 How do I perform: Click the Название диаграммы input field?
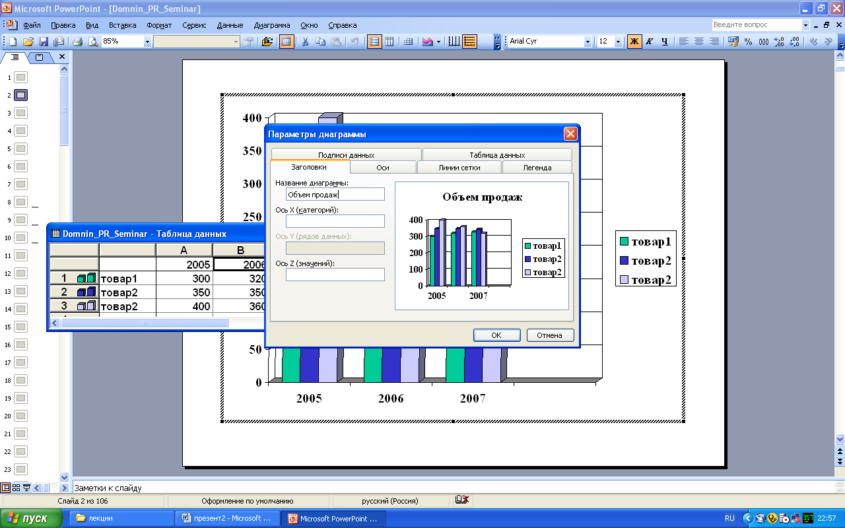335,195
